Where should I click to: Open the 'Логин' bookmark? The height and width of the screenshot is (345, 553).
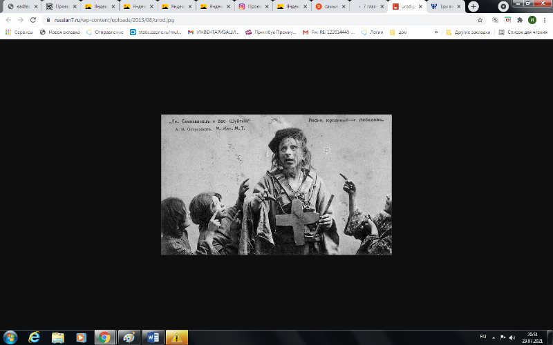point(373,32)
